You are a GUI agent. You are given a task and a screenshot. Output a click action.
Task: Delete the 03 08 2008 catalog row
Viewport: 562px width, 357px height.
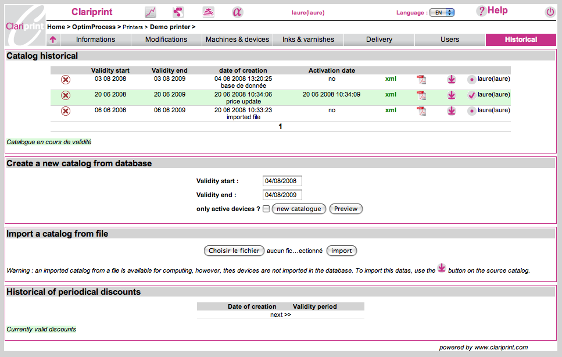pyautogui.click(x=66, y=80)
